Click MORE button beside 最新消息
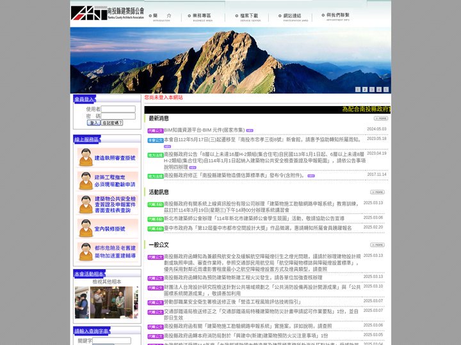The height and width of the screenshot is (345, 461). [381, 119]
